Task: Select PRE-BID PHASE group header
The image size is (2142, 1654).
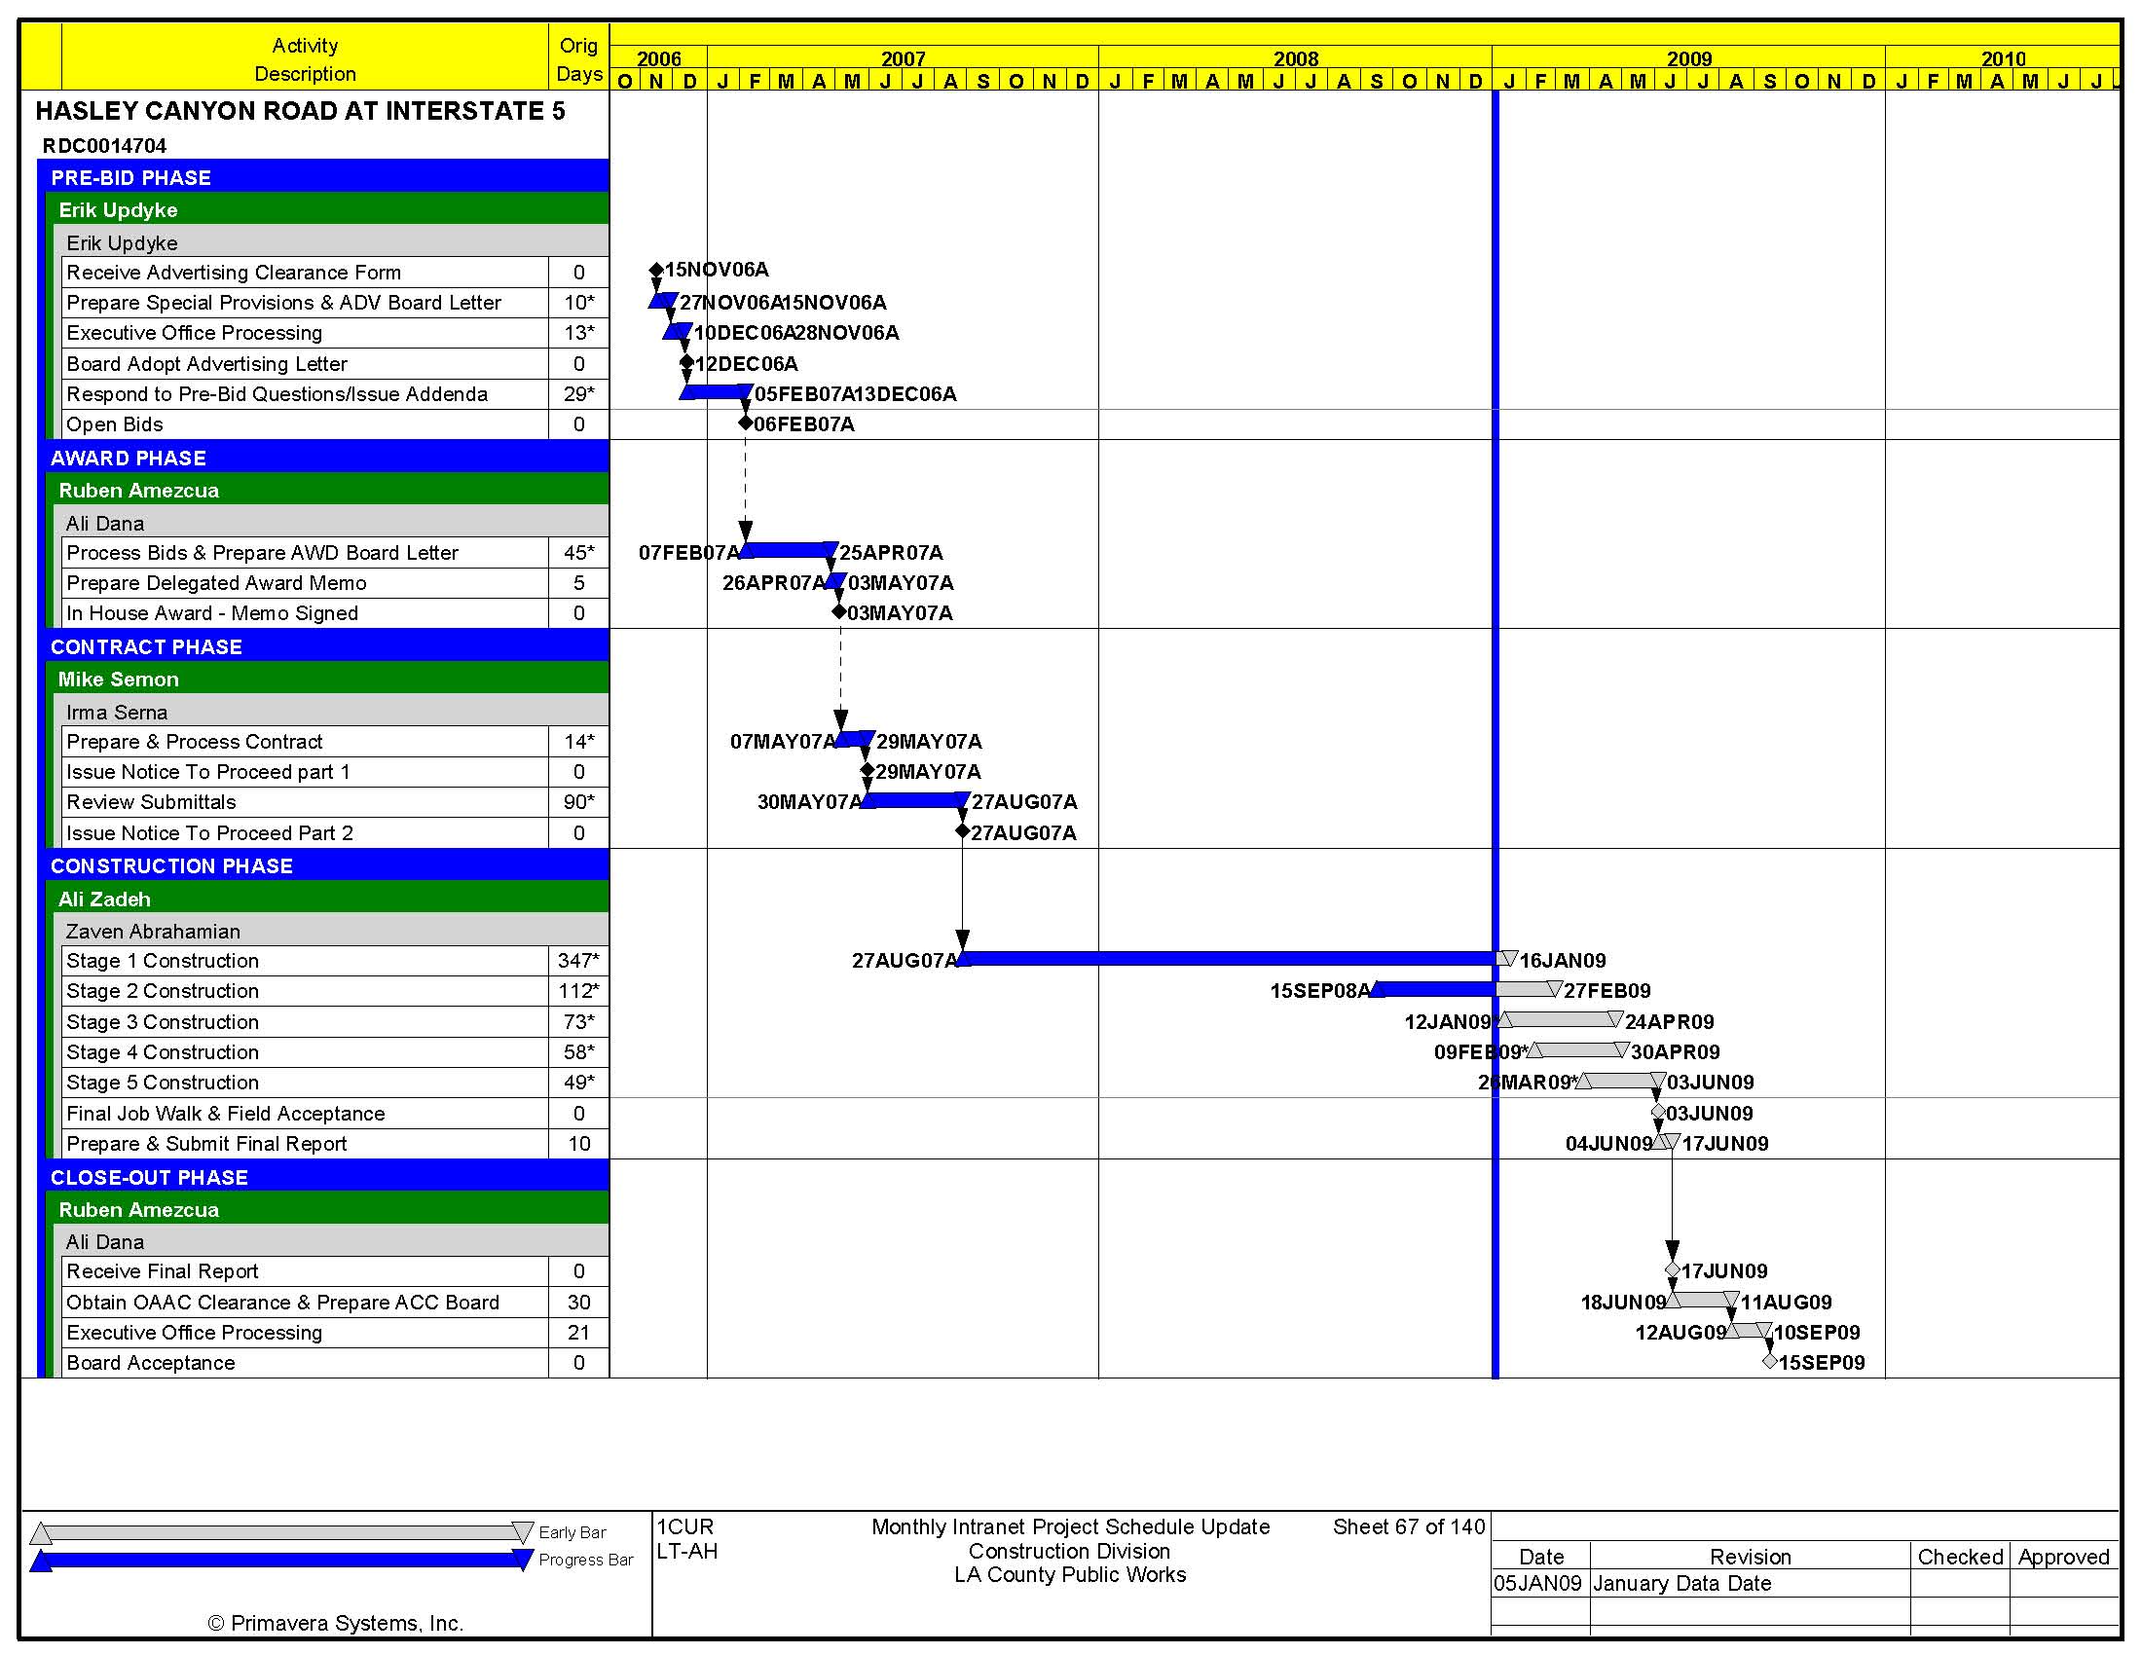Action: [323, 177]
